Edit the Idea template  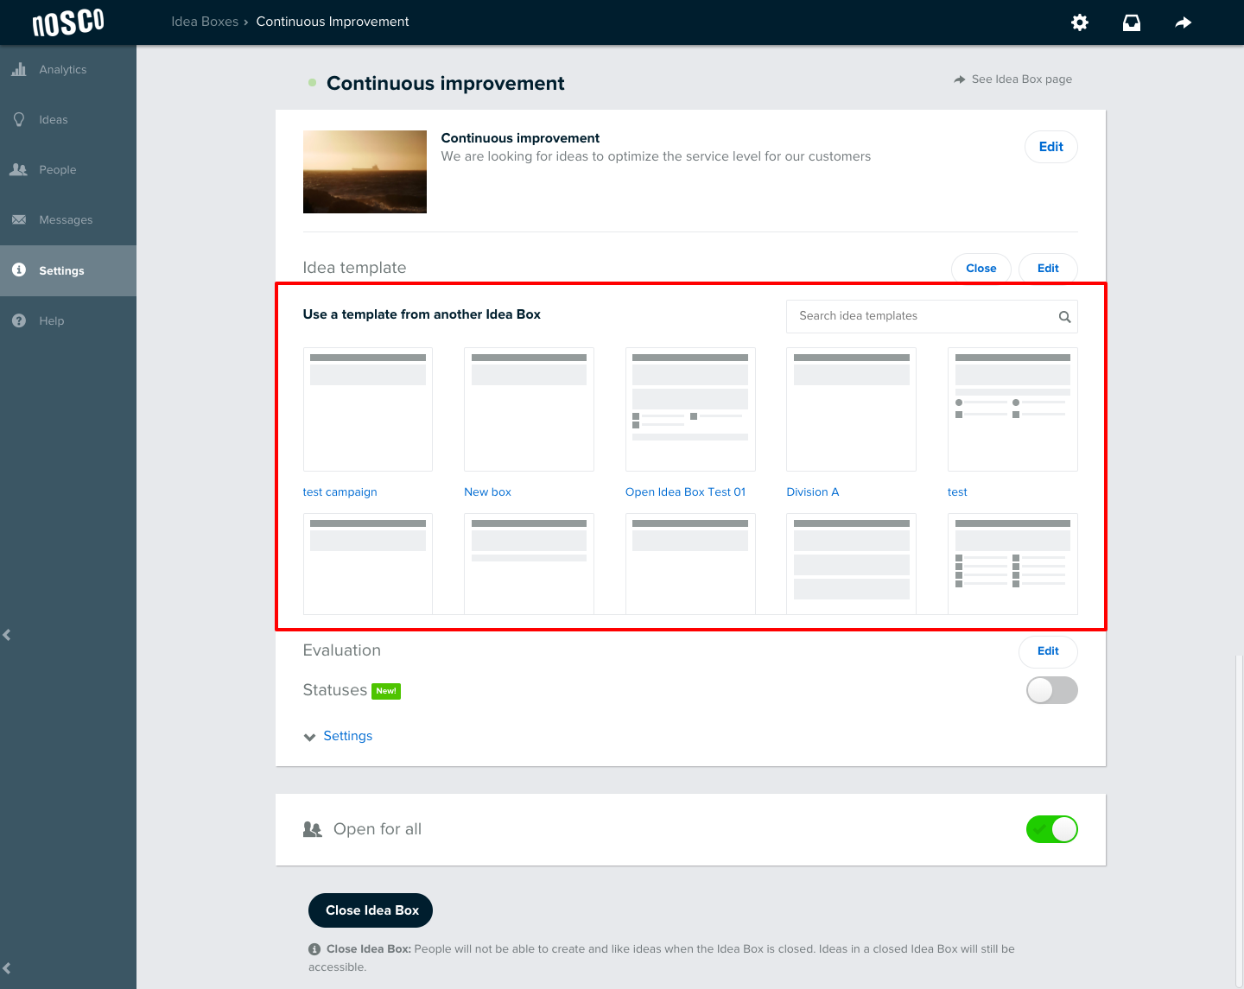click(x=1048, y=269)
